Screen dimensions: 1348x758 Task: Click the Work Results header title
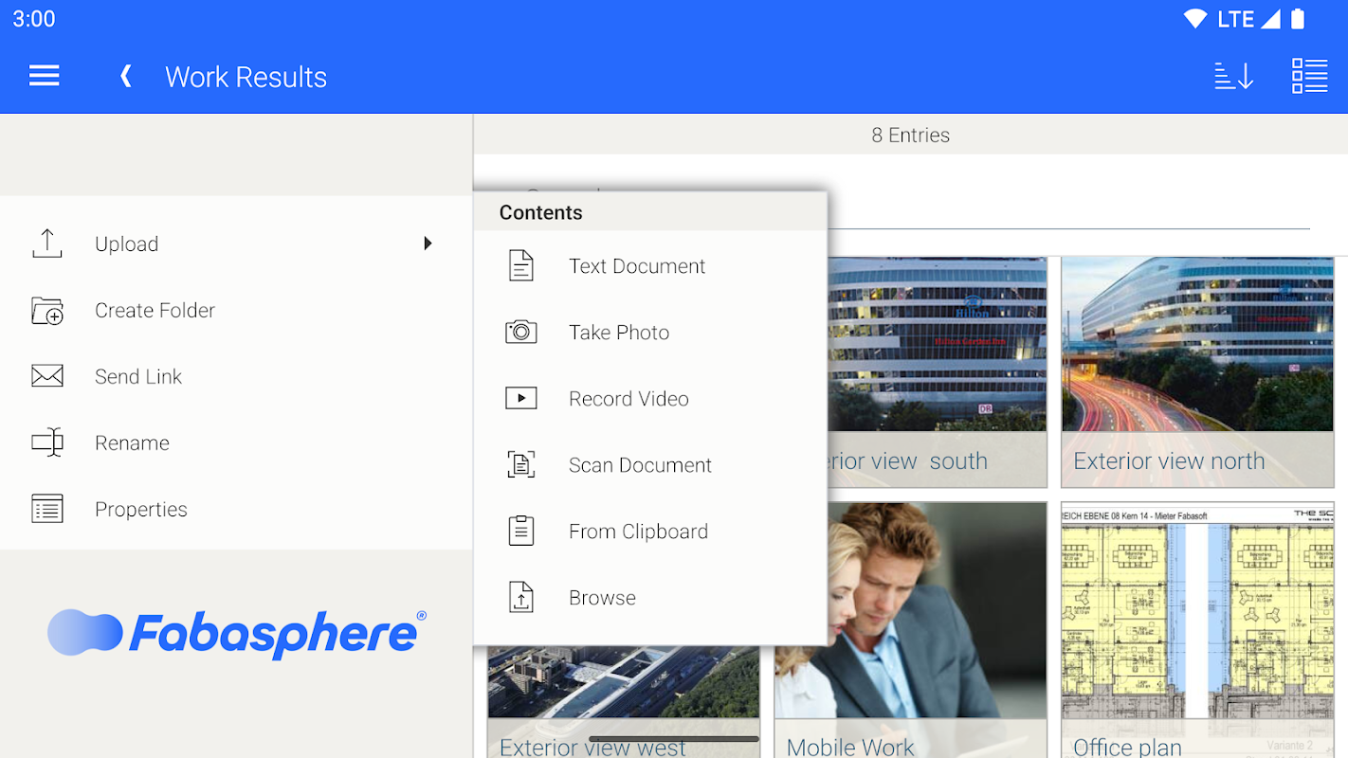246,77
